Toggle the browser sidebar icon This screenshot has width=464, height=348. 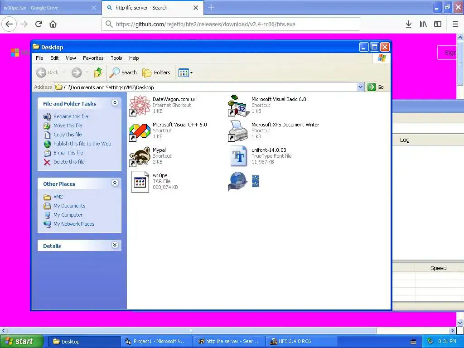point(438,24)
